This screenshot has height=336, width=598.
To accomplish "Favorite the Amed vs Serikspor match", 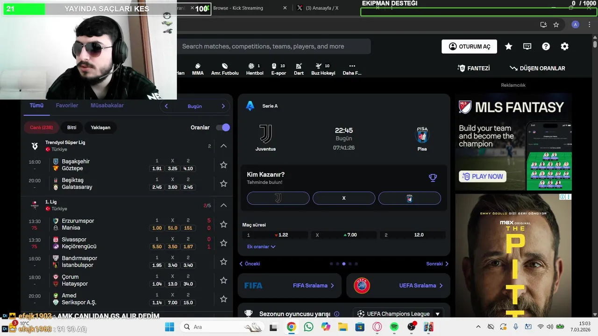I will [223, 299].
